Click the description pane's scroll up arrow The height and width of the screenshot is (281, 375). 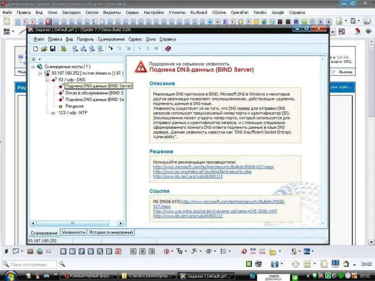coord(323,59)
